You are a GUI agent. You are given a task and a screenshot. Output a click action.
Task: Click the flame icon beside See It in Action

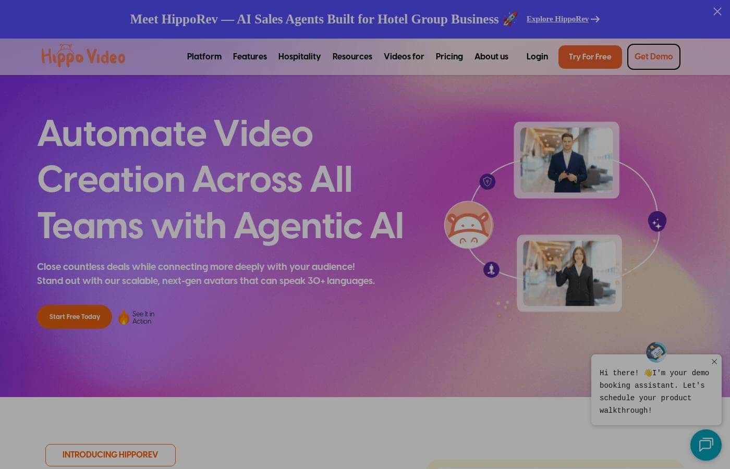tap(124, 317)
